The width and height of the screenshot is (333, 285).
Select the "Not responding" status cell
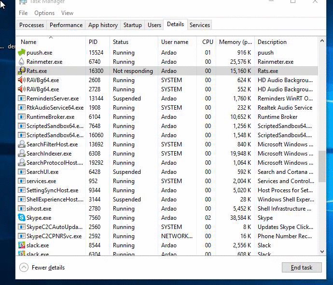[133, 71]
